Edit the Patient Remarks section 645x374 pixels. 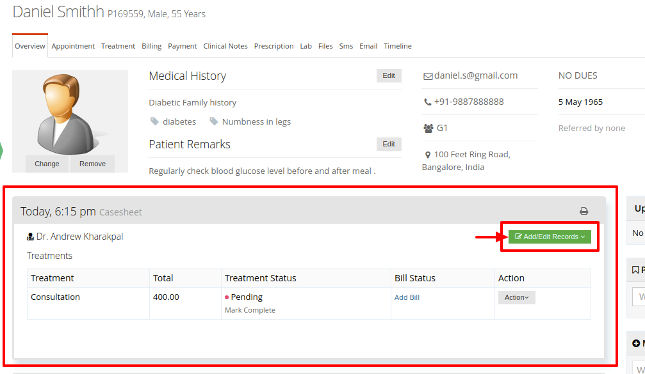pyautogui.click(x=389, y=144)
